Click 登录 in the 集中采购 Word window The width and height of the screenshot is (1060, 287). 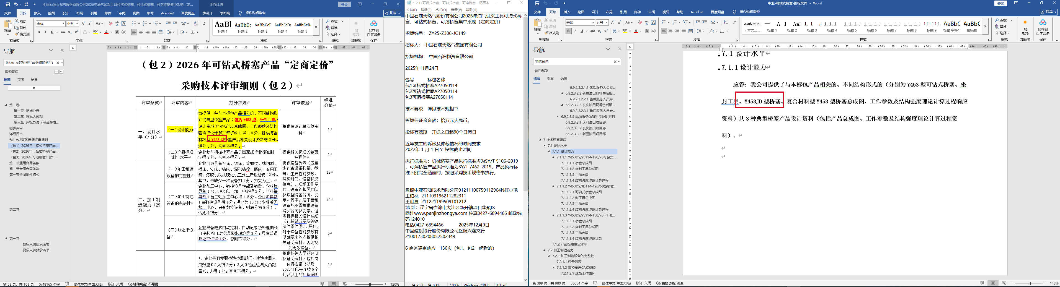(x=344, y=4)
